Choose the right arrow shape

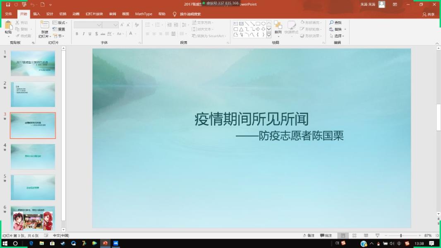[258, 29]
